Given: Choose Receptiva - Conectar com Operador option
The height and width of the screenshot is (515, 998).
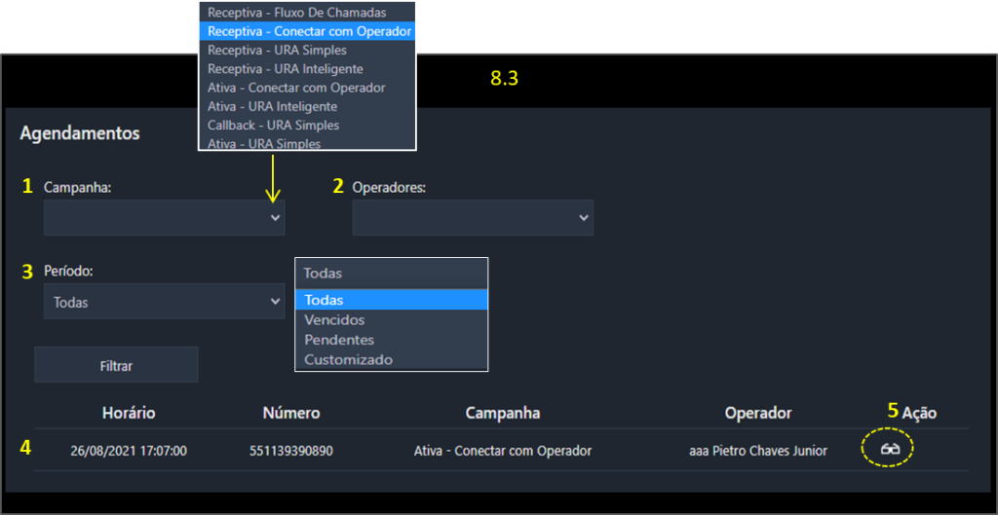Looking at the screenshot, I should (x=307, y=30).
